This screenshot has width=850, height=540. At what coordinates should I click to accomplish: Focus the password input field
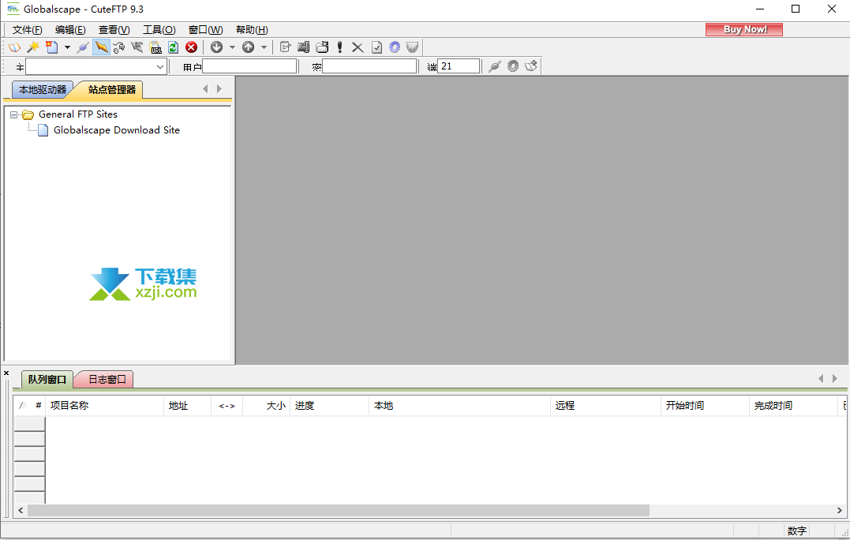[x=369, y=66]
